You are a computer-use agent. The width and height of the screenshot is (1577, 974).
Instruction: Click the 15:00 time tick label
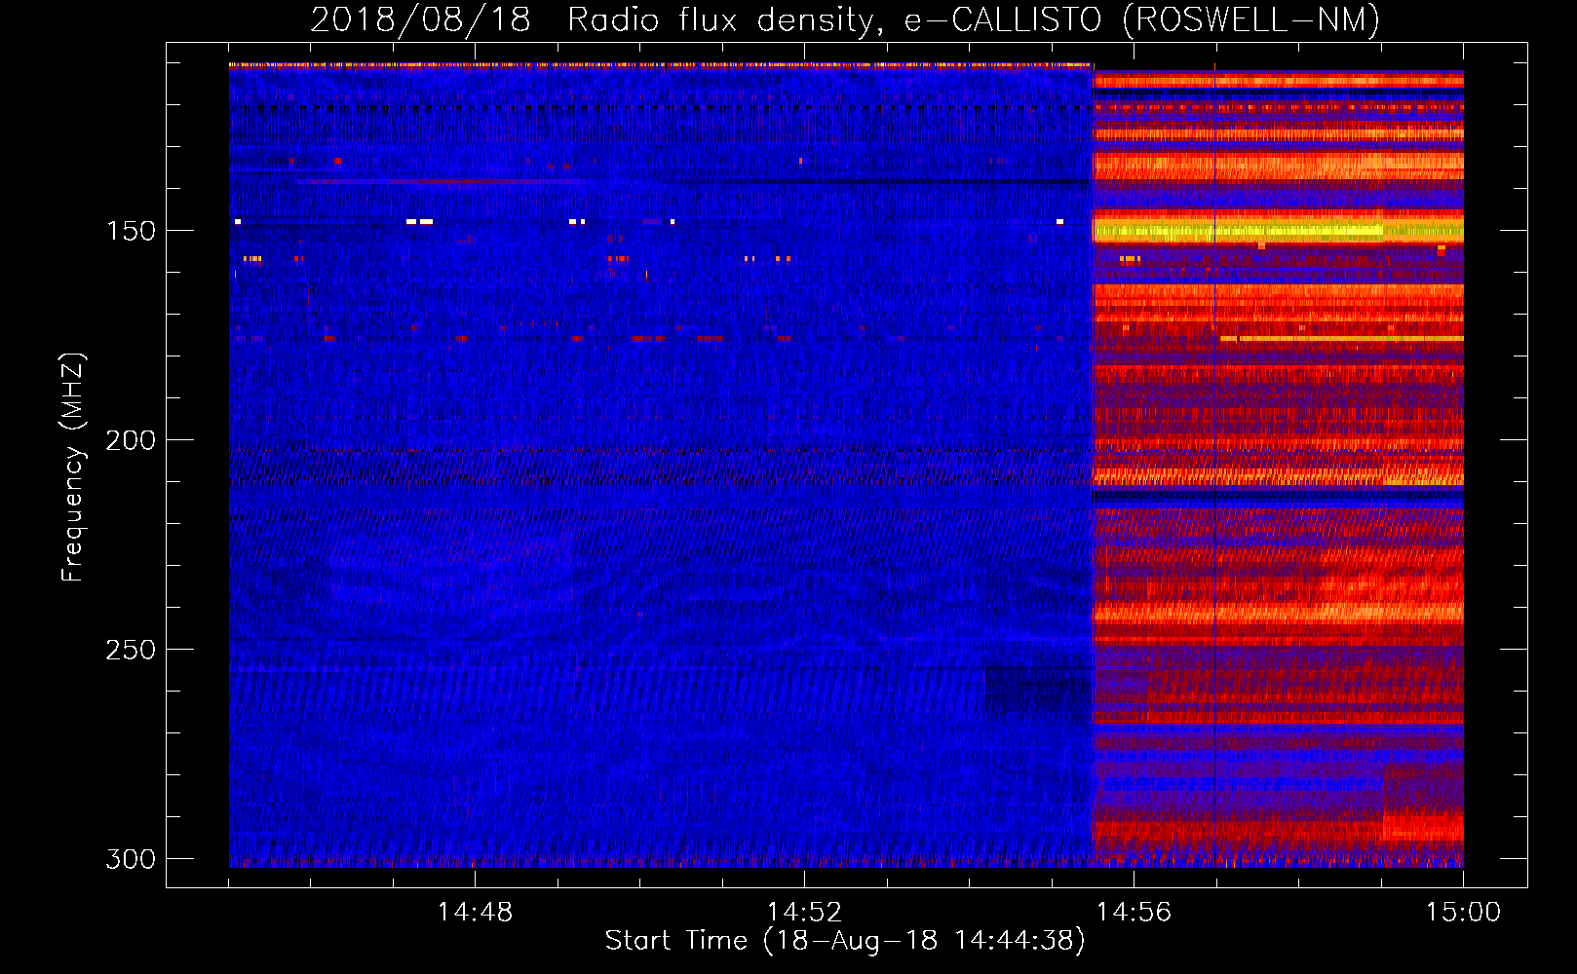(1463, 913)
